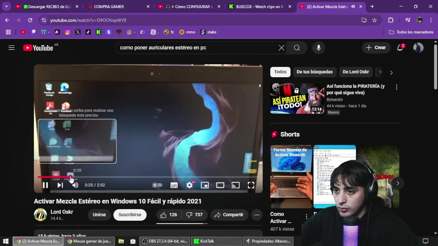Screen dimensions: 438x246
Task: Mute the video player volume
Action: (x=75, y=185)
